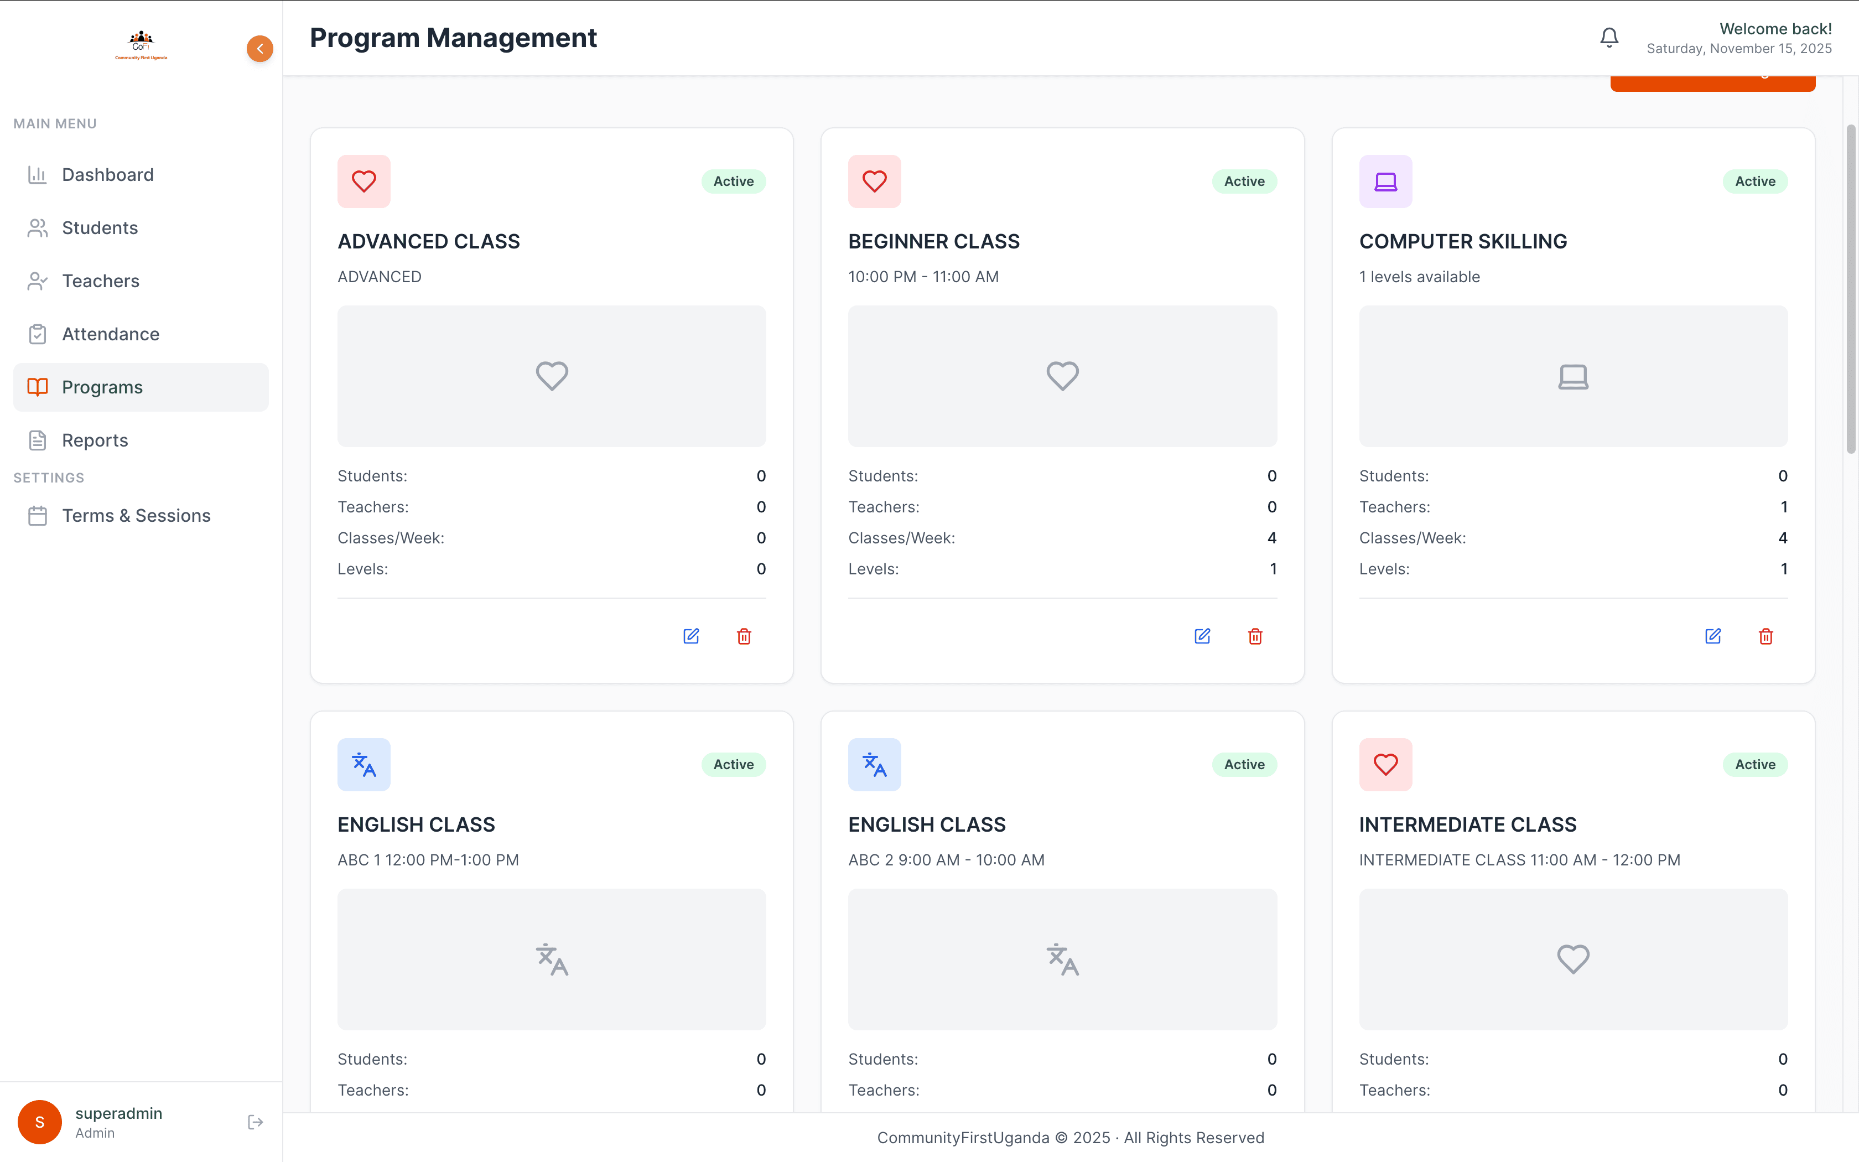Click the date 'Saturday, November 15, 2025'

click(1739, 49)
